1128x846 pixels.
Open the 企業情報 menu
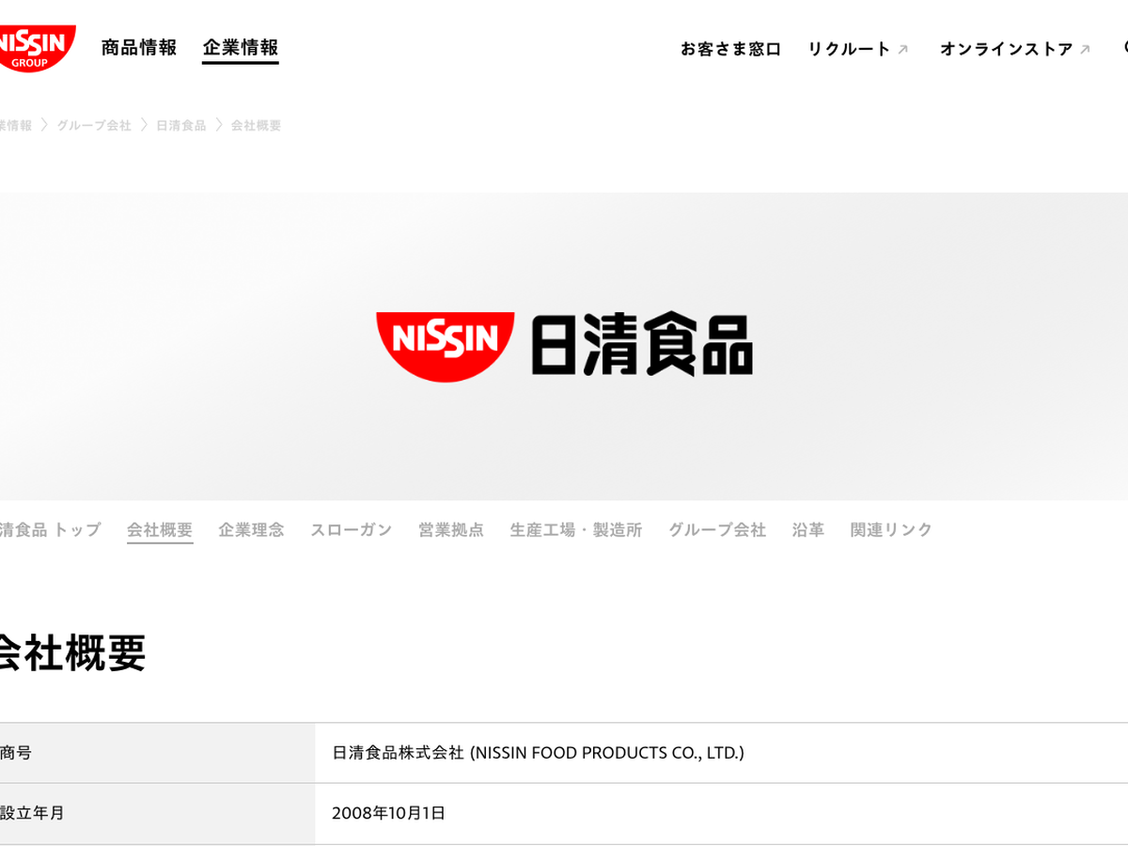(x=241, y=48)
